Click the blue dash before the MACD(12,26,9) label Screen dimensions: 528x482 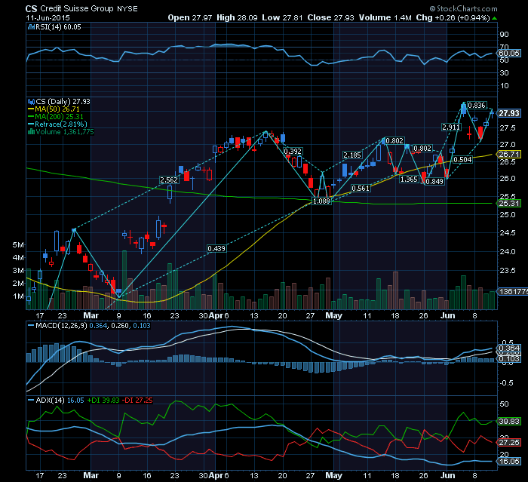click(32, 326)
